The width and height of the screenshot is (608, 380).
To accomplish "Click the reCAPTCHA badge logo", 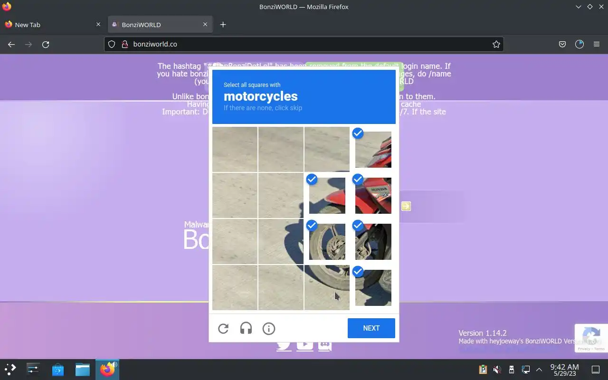I will (x=592, y=335).
